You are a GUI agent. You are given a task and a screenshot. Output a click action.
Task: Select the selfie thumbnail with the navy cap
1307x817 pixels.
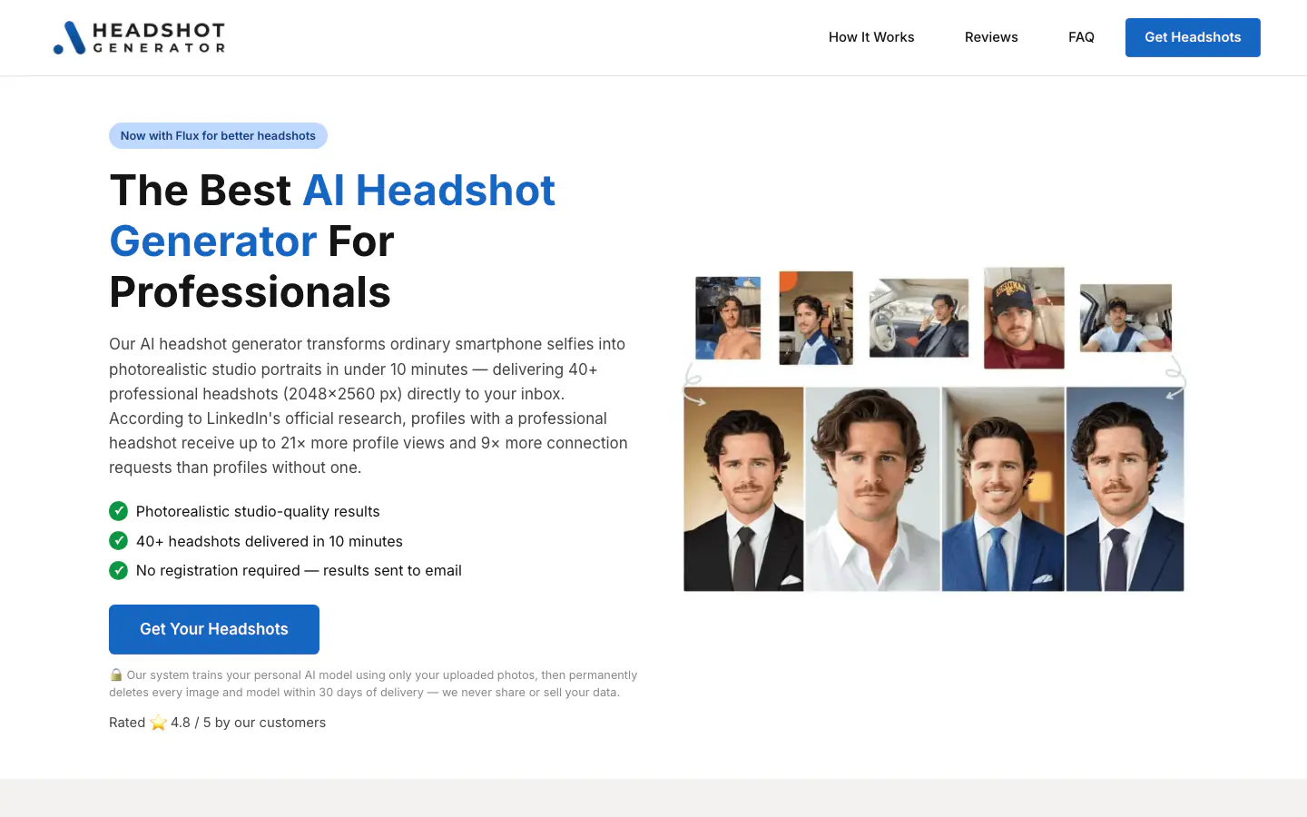(x=1024, y=318)
